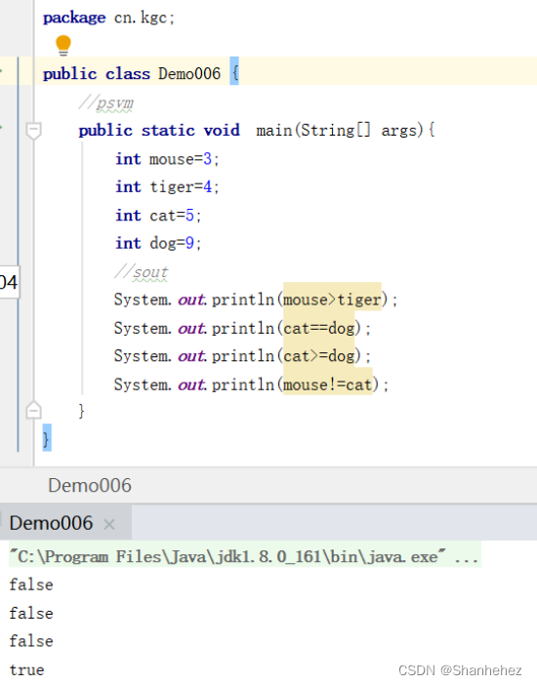Select the Demo006 run tab
The height and width of the screenshot is (685, 537).
click(65, 523)
